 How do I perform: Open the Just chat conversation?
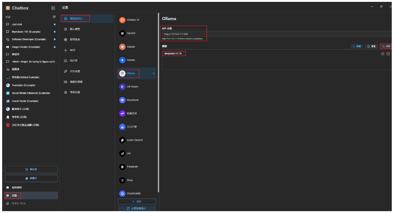click(31, 24)
